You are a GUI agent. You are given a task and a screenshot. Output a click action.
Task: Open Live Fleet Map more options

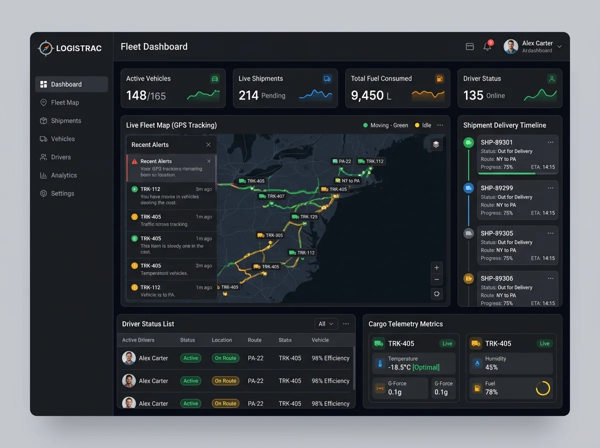click(x=440, y=125)
